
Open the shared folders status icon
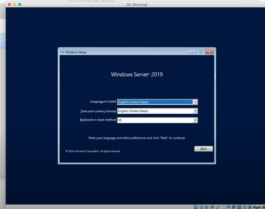223,207
